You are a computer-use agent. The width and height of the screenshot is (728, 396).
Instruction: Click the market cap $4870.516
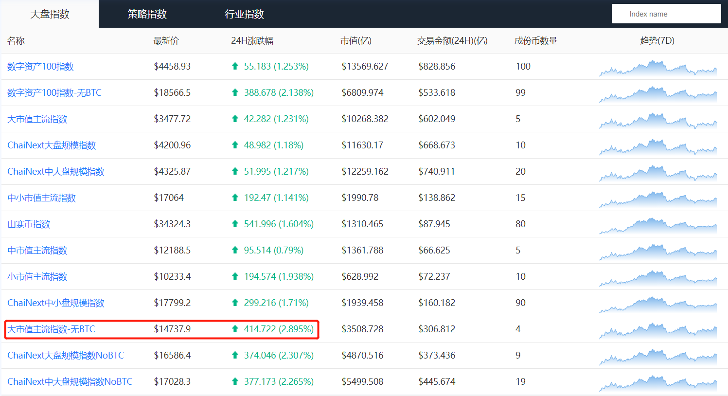click(362, 355)
